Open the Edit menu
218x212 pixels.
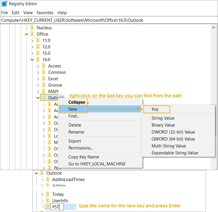[16, 13]
